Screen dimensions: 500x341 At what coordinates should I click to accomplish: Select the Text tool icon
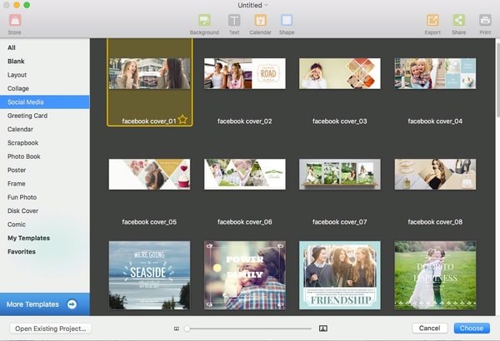(x=234, y=21)
